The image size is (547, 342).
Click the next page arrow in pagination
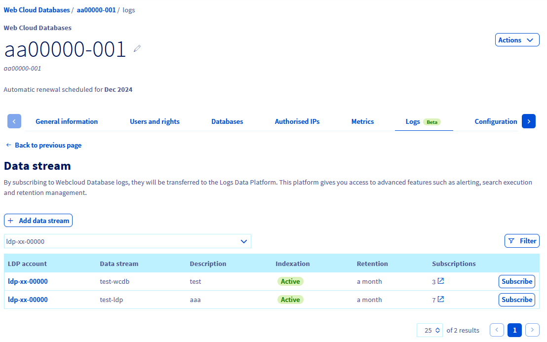coord(532,330)
